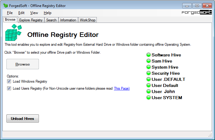Click the Security Hive green status light
Viewport: 215px width, 140px height.
(149, 73)
